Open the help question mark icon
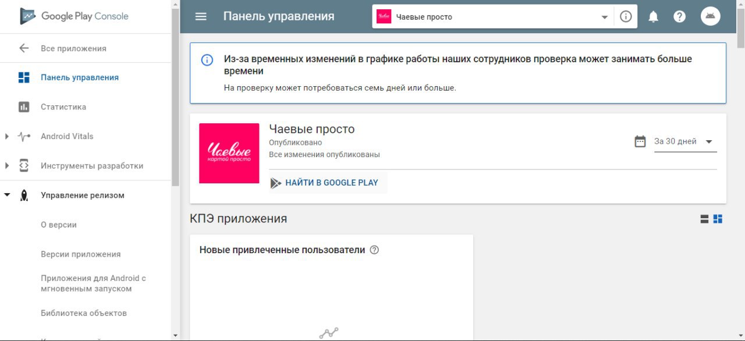 [679, 16]
